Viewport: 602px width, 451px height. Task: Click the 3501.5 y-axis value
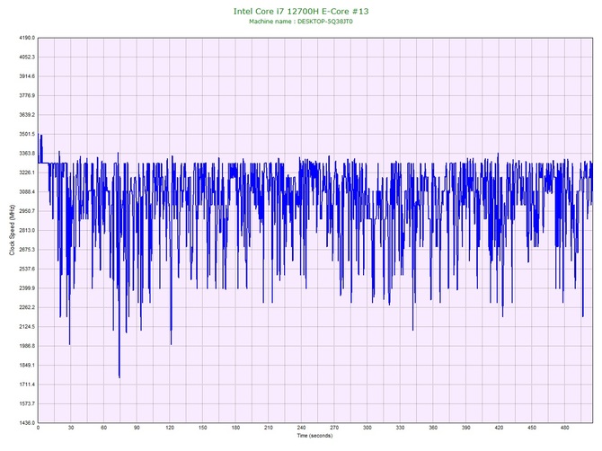click(x=27, y=134)
